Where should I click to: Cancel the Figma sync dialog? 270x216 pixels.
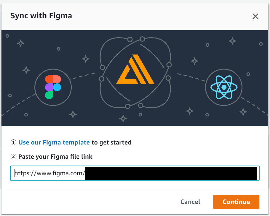[x=190, y=202]
